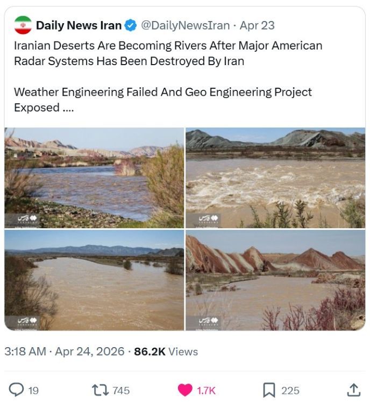
Task: Click the Iranian flag profile avatar
Action: (x=23, y=25)
